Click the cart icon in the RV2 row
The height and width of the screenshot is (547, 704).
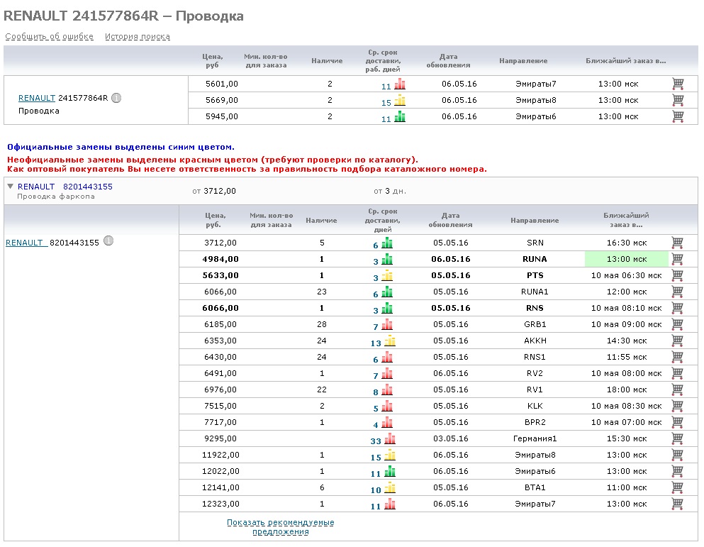(678, 373)
